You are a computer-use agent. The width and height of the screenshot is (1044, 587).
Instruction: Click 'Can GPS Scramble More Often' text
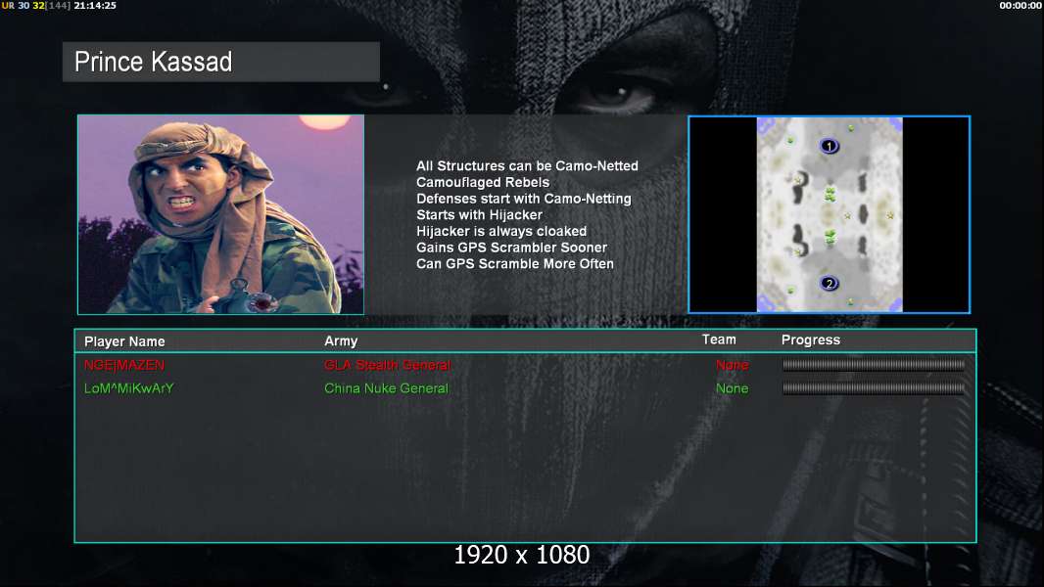pos(515,264)
